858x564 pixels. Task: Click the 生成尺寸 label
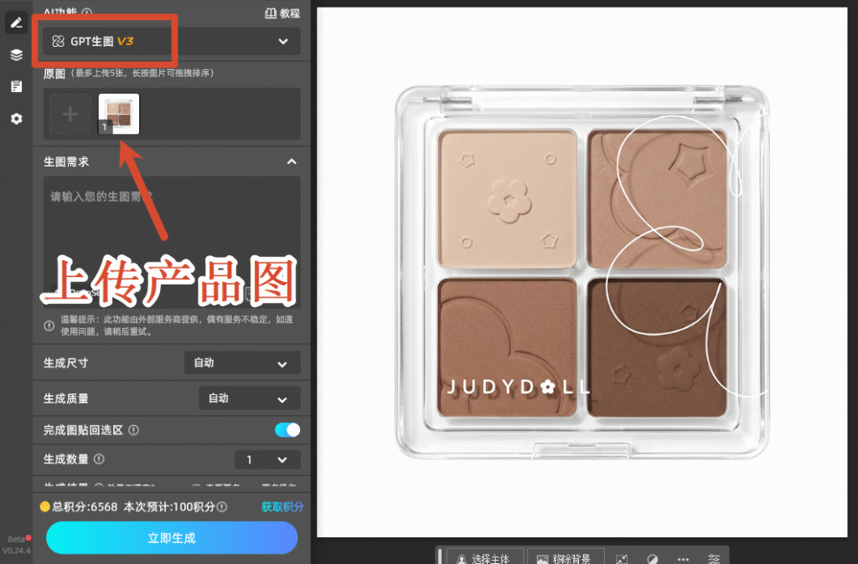65,363
